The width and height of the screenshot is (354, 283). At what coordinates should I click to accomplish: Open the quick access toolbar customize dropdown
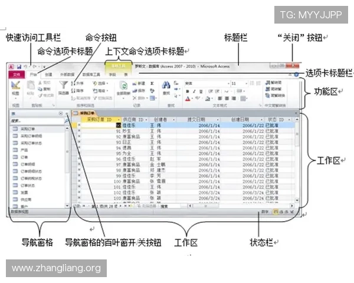click(44, 67)
